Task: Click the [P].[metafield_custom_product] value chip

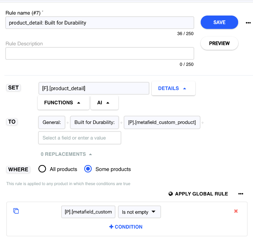Action: (162, 123)
